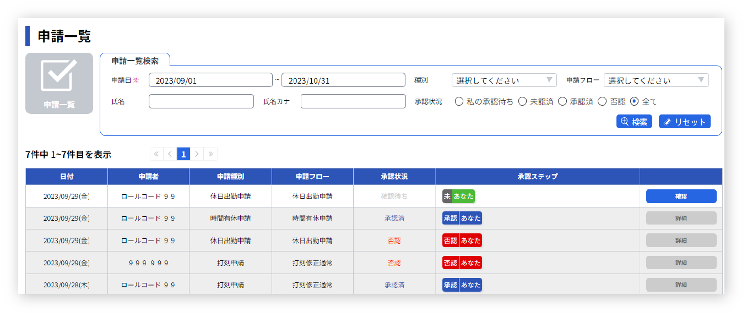The width and height of the screenshot is (747, 317).
Task: Click the next page arrow in pagination
Action: coord(197,154)
